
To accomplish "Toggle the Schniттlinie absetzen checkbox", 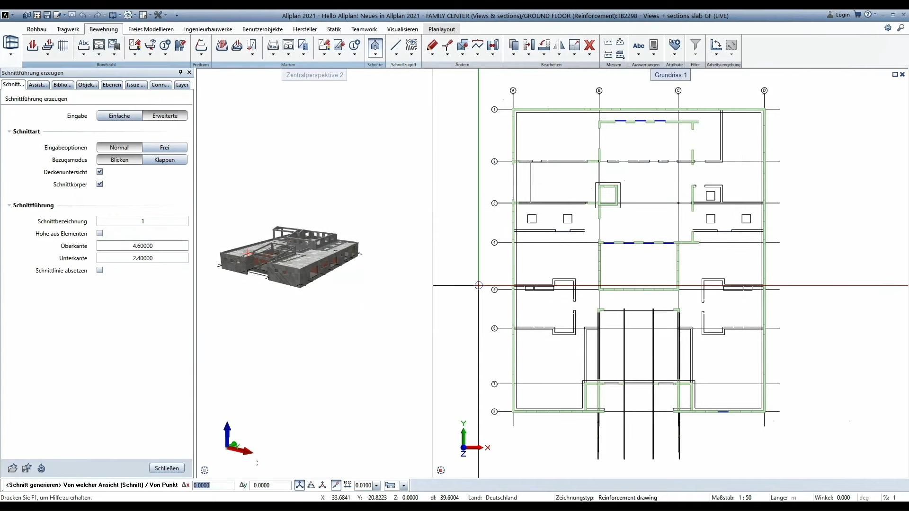I will (99, 270).
